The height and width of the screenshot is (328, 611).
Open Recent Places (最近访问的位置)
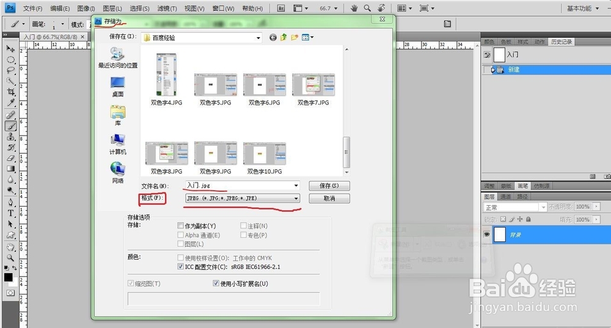118,58
